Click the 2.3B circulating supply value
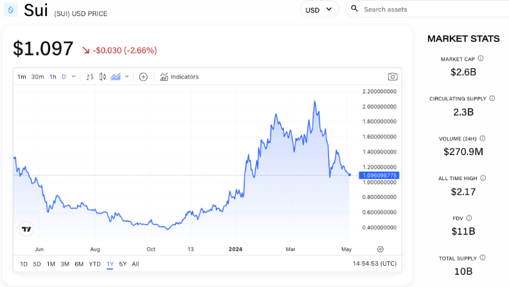Viewport: 509px width, 287px height. (x=463, y=112)
